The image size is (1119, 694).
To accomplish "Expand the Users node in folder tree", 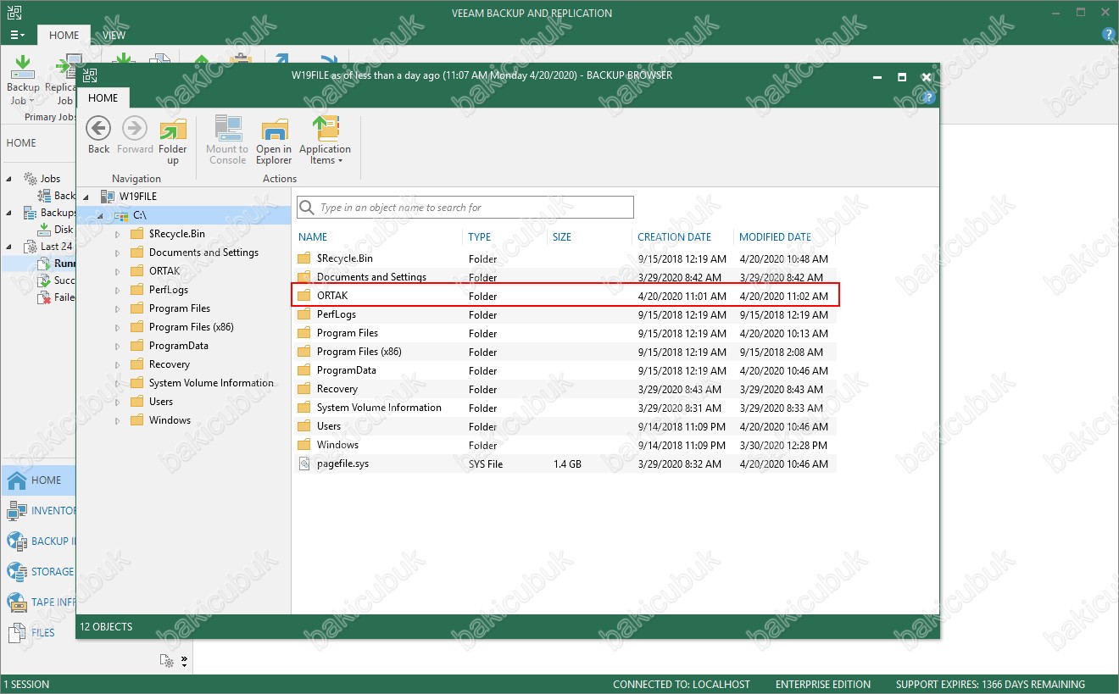I will pyautogui.click(x=117, y=402).
